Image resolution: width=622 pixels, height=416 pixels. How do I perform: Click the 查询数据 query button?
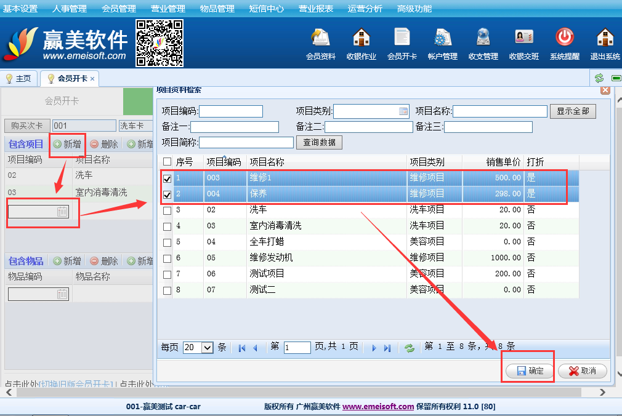[x=320, y=143]
